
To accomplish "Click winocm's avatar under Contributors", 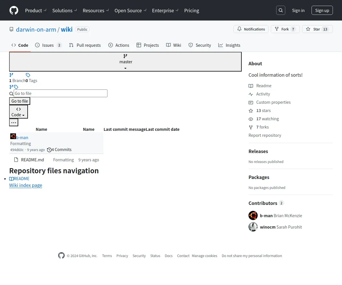I will [253, 227].
